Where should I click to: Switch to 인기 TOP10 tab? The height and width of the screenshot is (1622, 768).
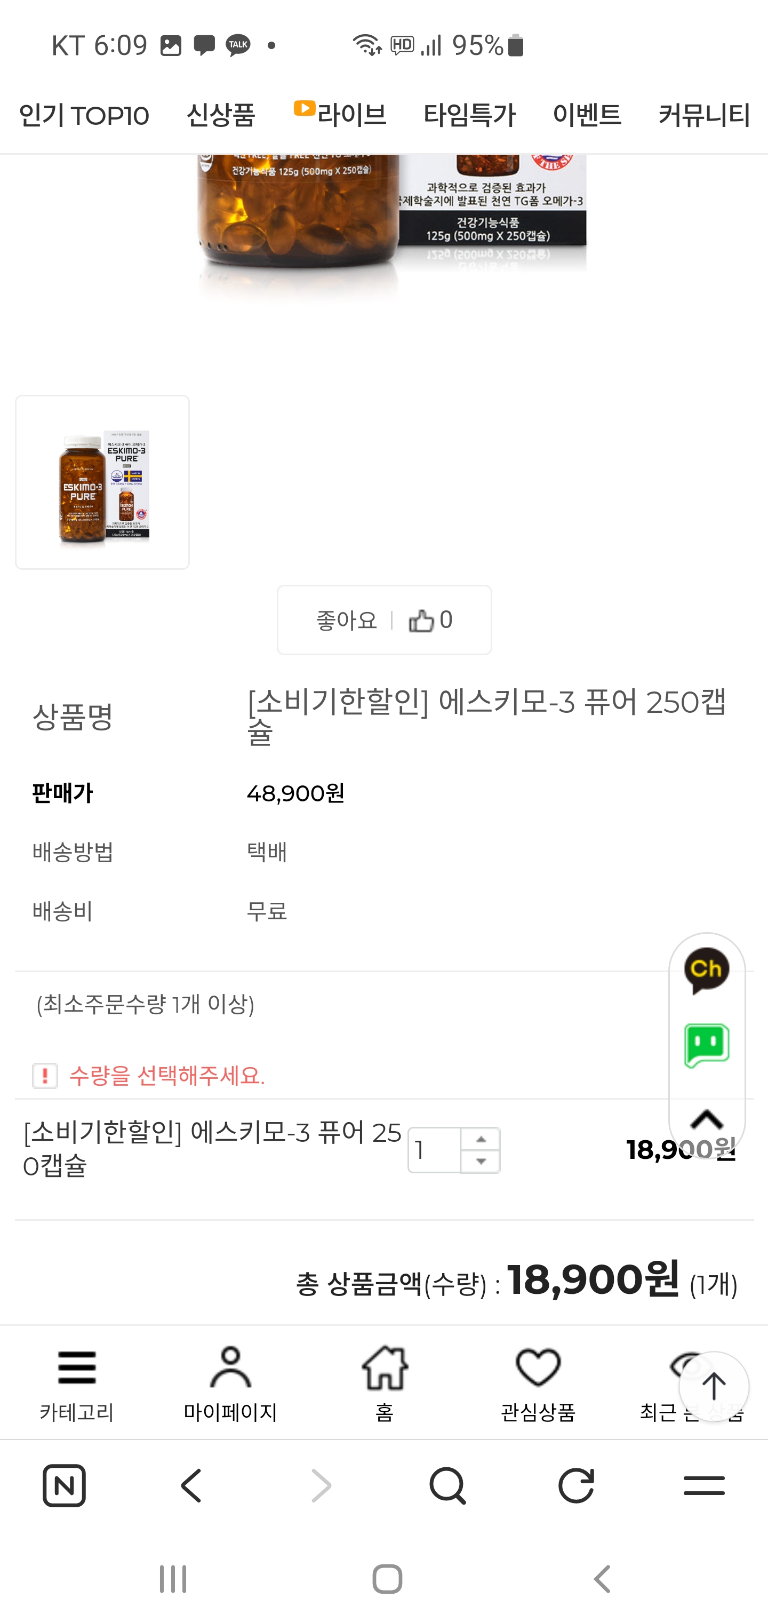84,115
